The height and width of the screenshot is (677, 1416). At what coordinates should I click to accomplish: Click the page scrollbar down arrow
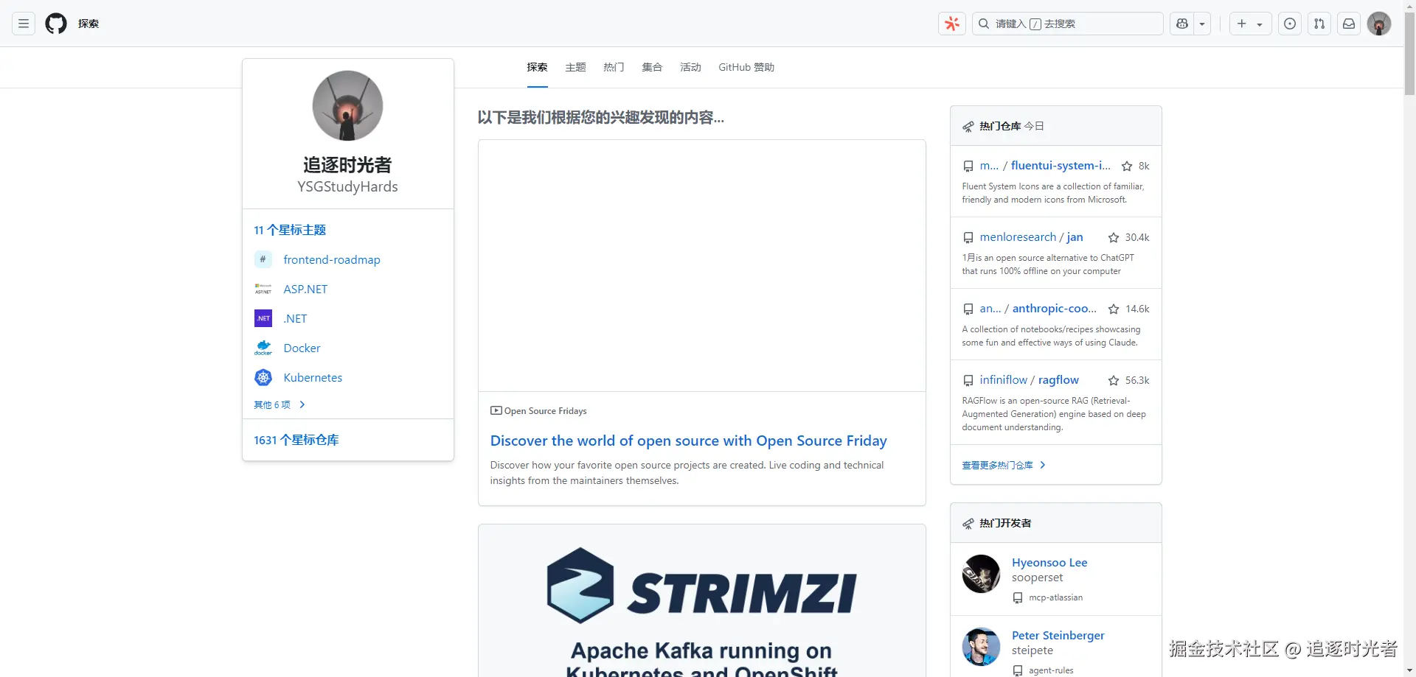point(1409,670)
